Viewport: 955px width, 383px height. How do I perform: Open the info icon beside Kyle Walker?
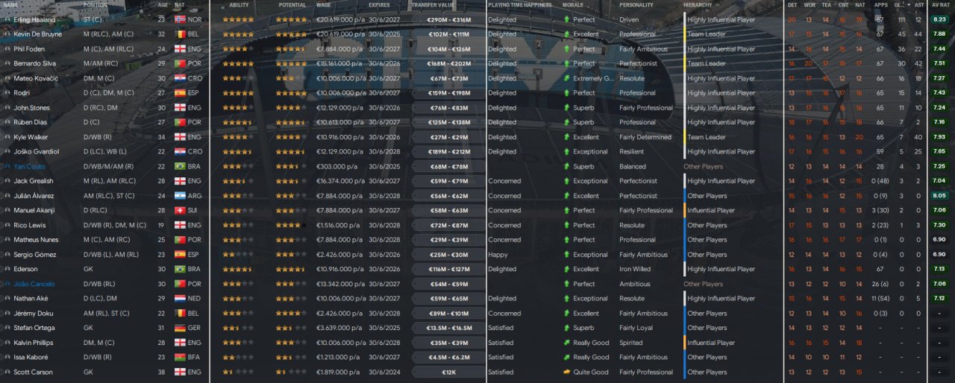7,137
